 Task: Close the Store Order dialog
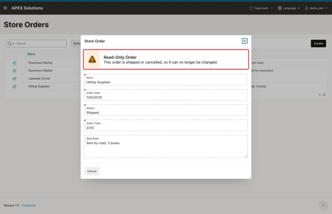[245, 41]
